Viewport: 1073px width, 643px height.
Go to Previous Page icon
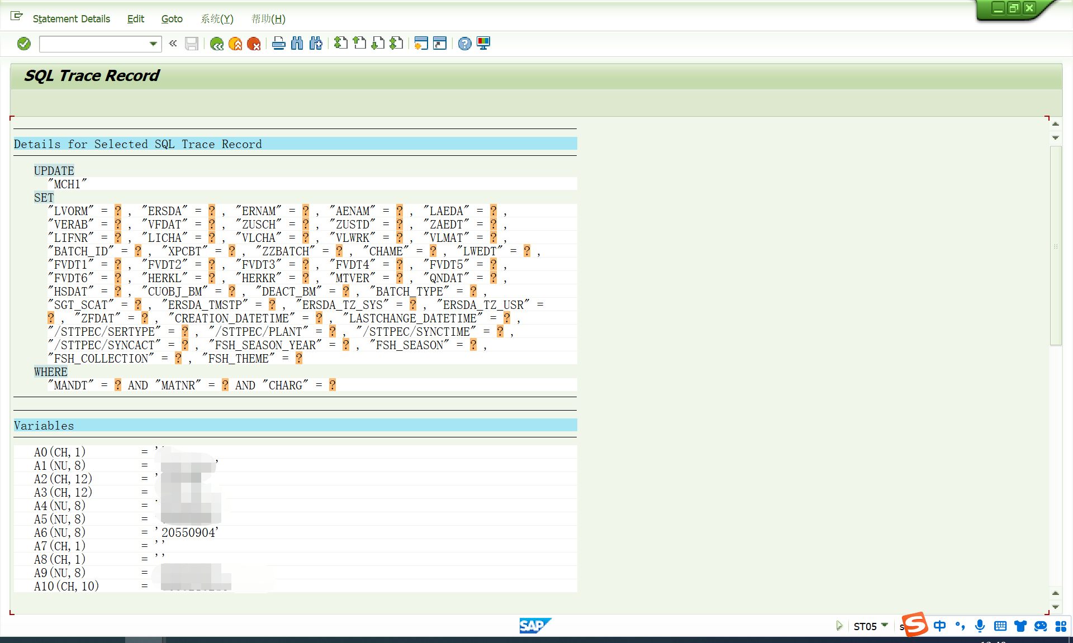359,43
